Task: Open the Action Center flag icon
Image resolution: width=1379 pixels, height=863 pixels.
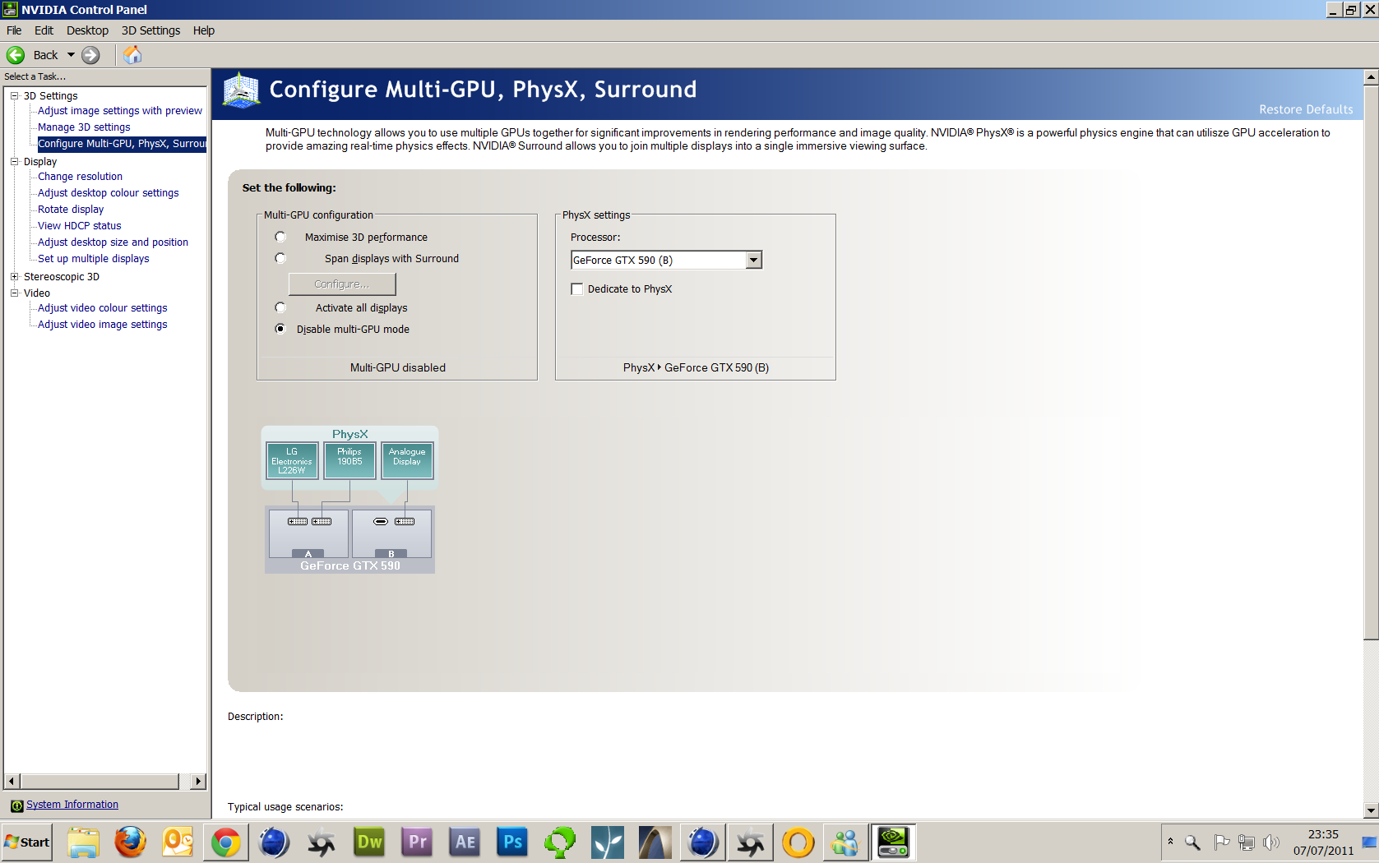Action: pos(1222,842)
